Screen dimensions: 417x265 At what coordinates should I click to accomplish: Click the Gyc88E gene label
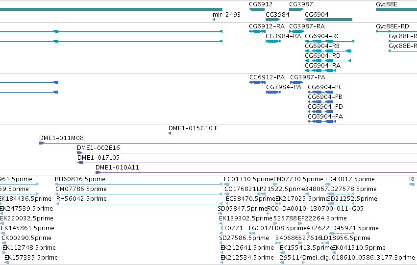click(x=387, y=4)
